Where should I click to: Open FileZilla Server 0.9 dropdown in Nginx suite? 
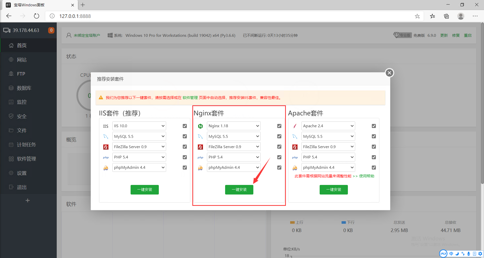234,147
